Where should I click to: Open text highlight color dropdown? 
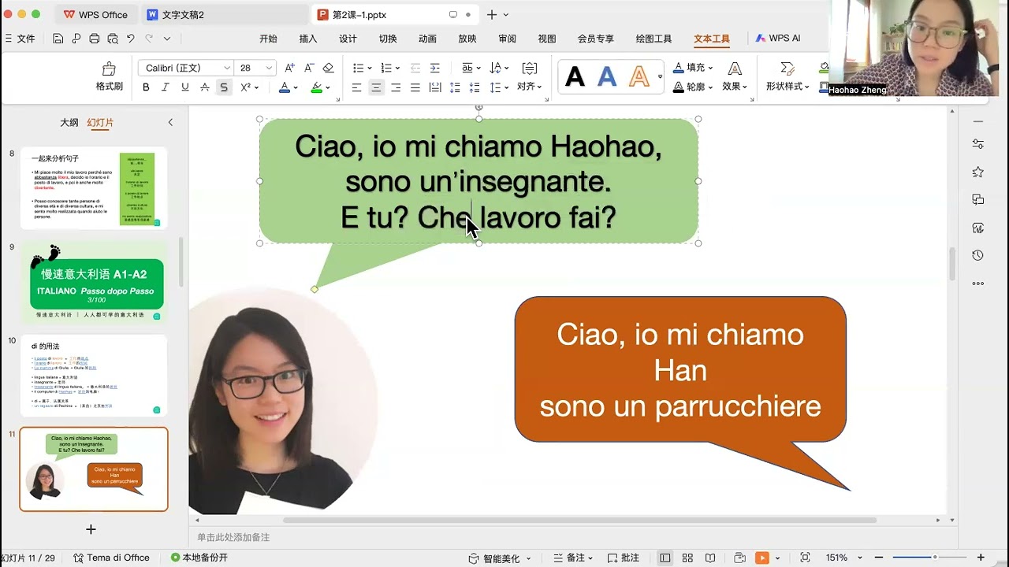point(327,87)
